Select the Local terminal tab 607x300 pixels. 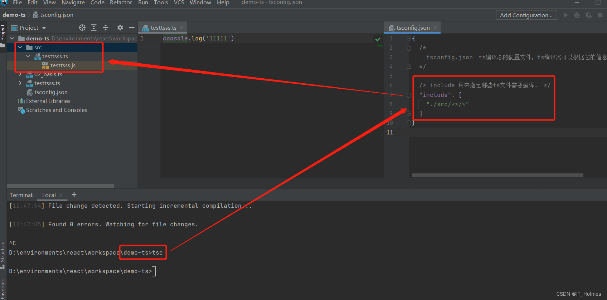(49, 195)
